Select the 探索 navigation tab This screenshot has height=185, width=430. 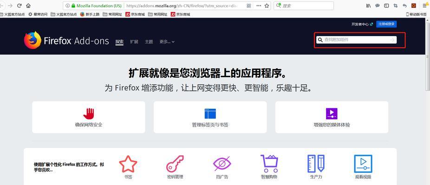(119, 42)
